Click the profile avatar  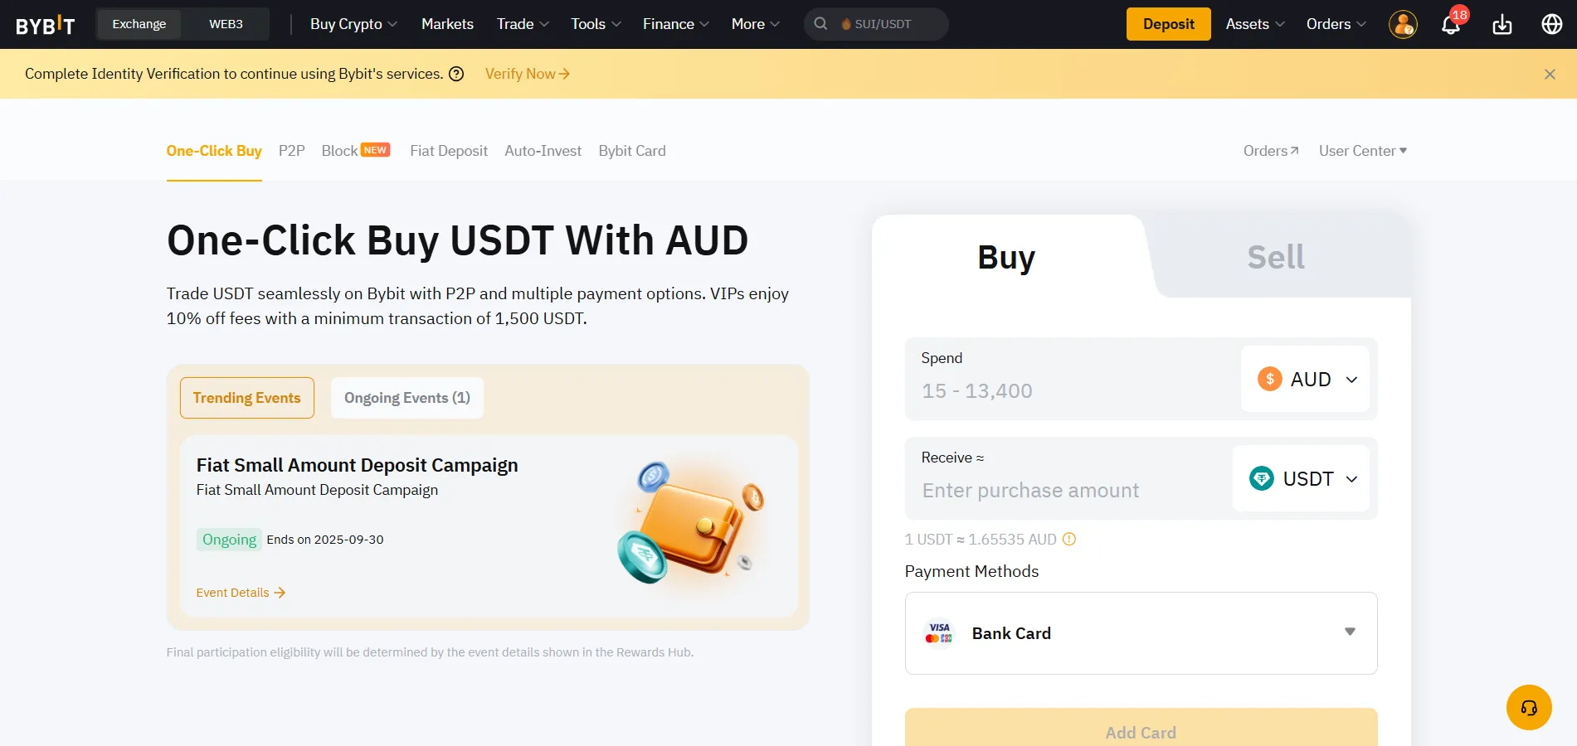click(x=1402, y=25)
